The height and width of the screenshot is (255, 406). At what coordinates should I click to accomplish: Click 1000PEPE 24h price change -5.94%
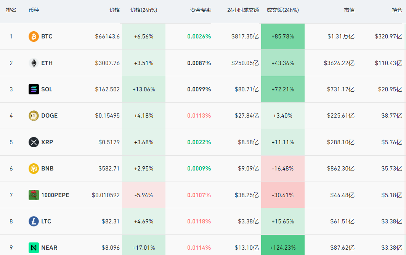pyautogui.click(x=144, y=195)
